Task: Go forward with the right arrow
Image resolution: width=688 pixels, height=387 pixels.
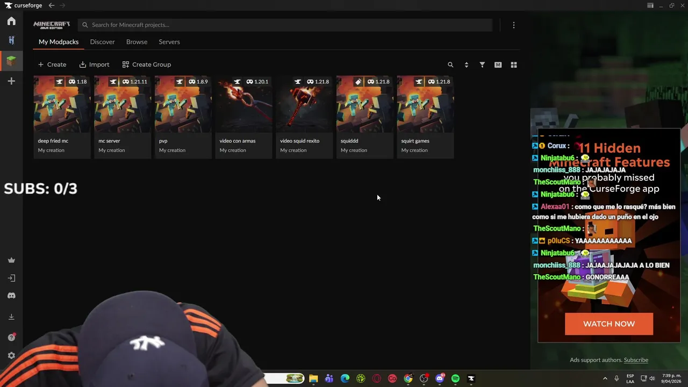Action: pos(62,5)
